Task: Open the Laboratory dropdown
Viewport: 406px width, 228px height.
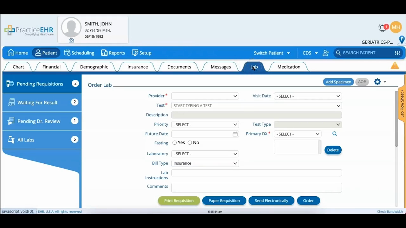Action: coord(205,154)
